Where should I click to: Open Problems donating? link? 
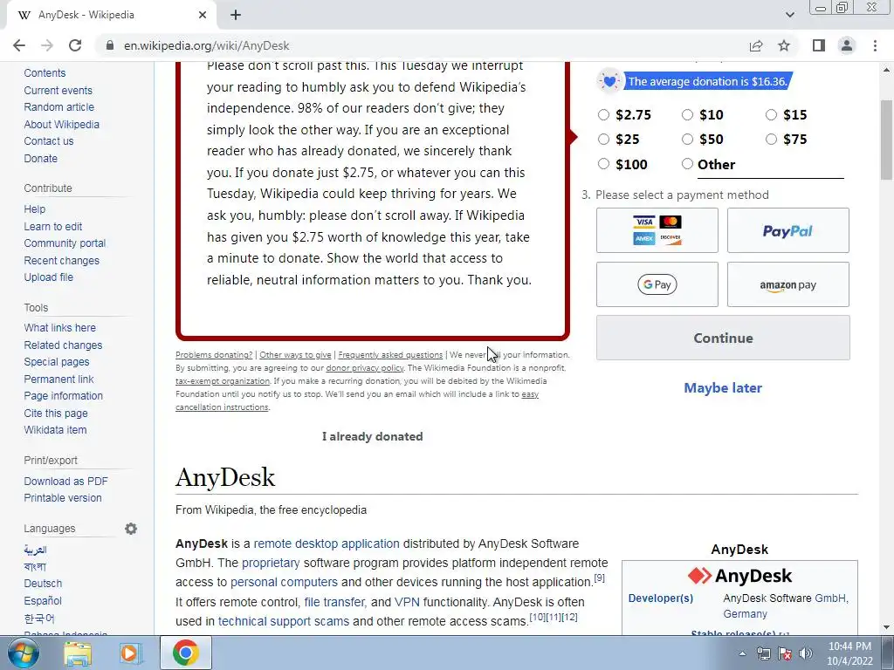[x=214, y=355]
